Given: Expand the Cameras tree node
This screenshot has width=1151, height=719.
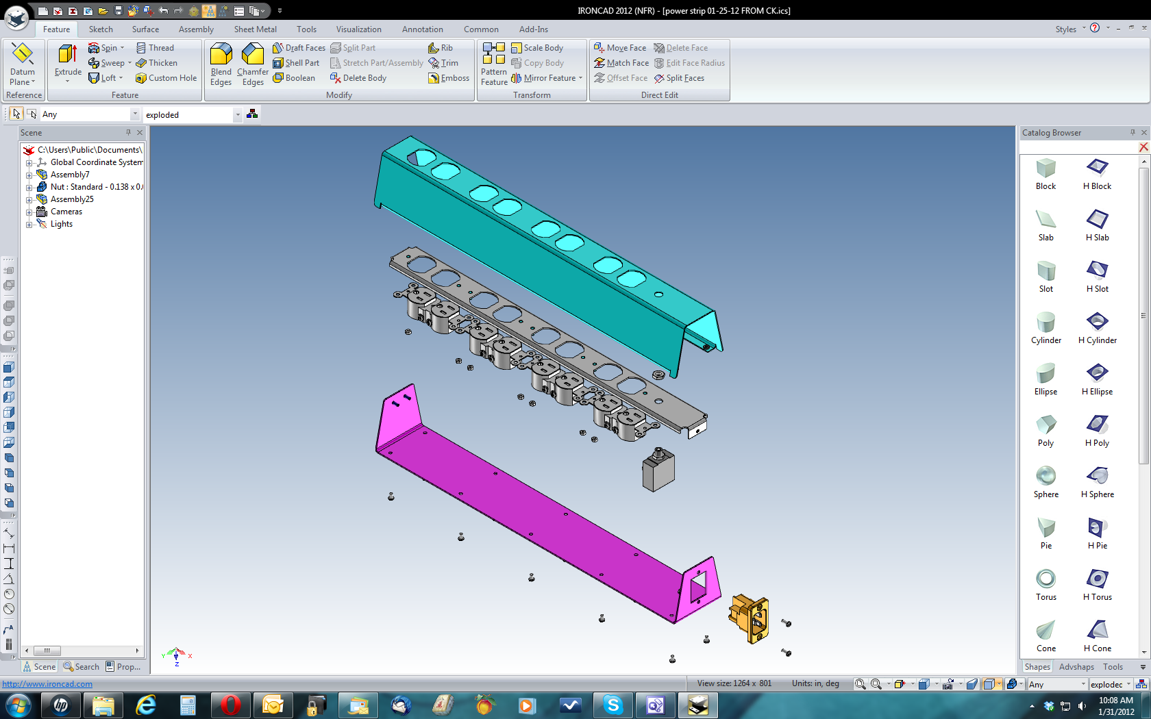Looking at the screenshot, I should pyautogui.click(x=29, y=212).
